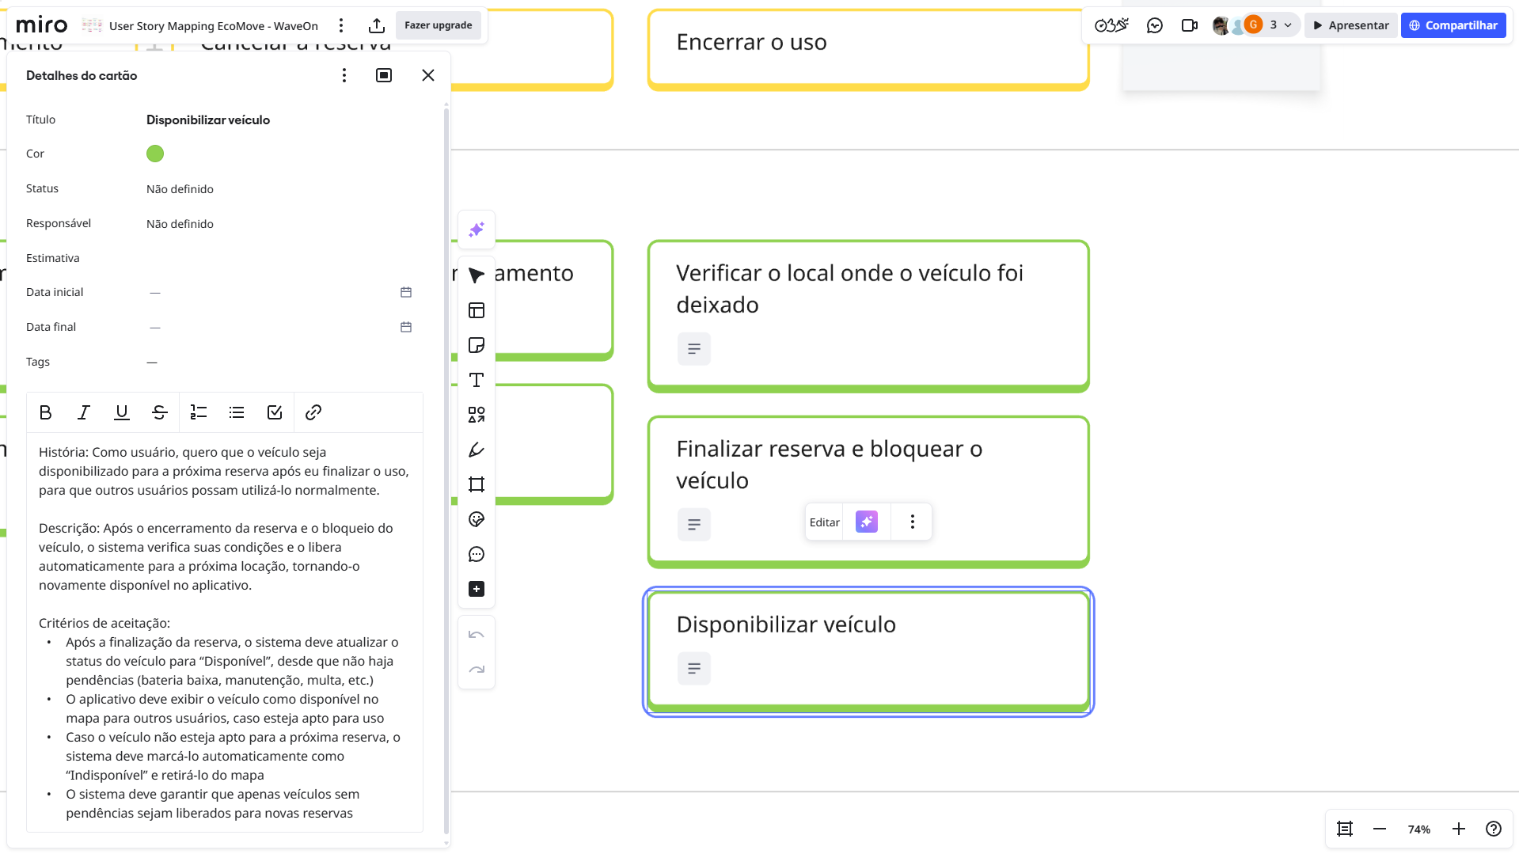Click the Apresentar button
Screen dimensions: 1519x854
coord(1350,25)
